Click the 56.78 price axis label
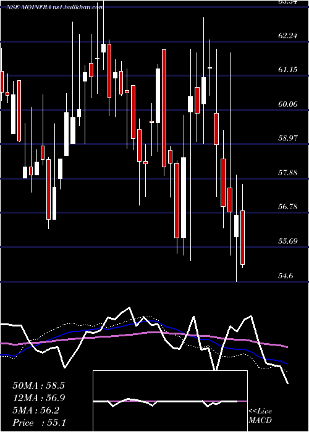 tap(288, 207)
